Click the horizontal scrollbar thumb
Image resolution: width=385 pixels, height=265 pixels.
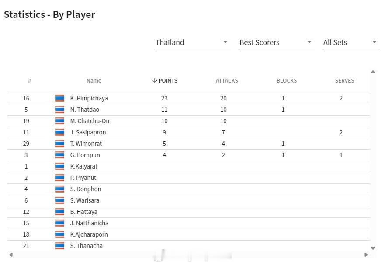192,255
